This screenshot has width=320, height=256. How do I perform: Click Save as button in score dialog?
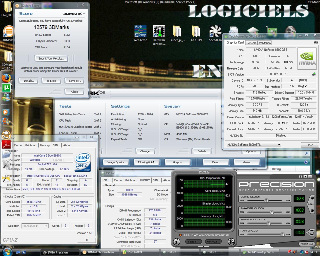74,81
